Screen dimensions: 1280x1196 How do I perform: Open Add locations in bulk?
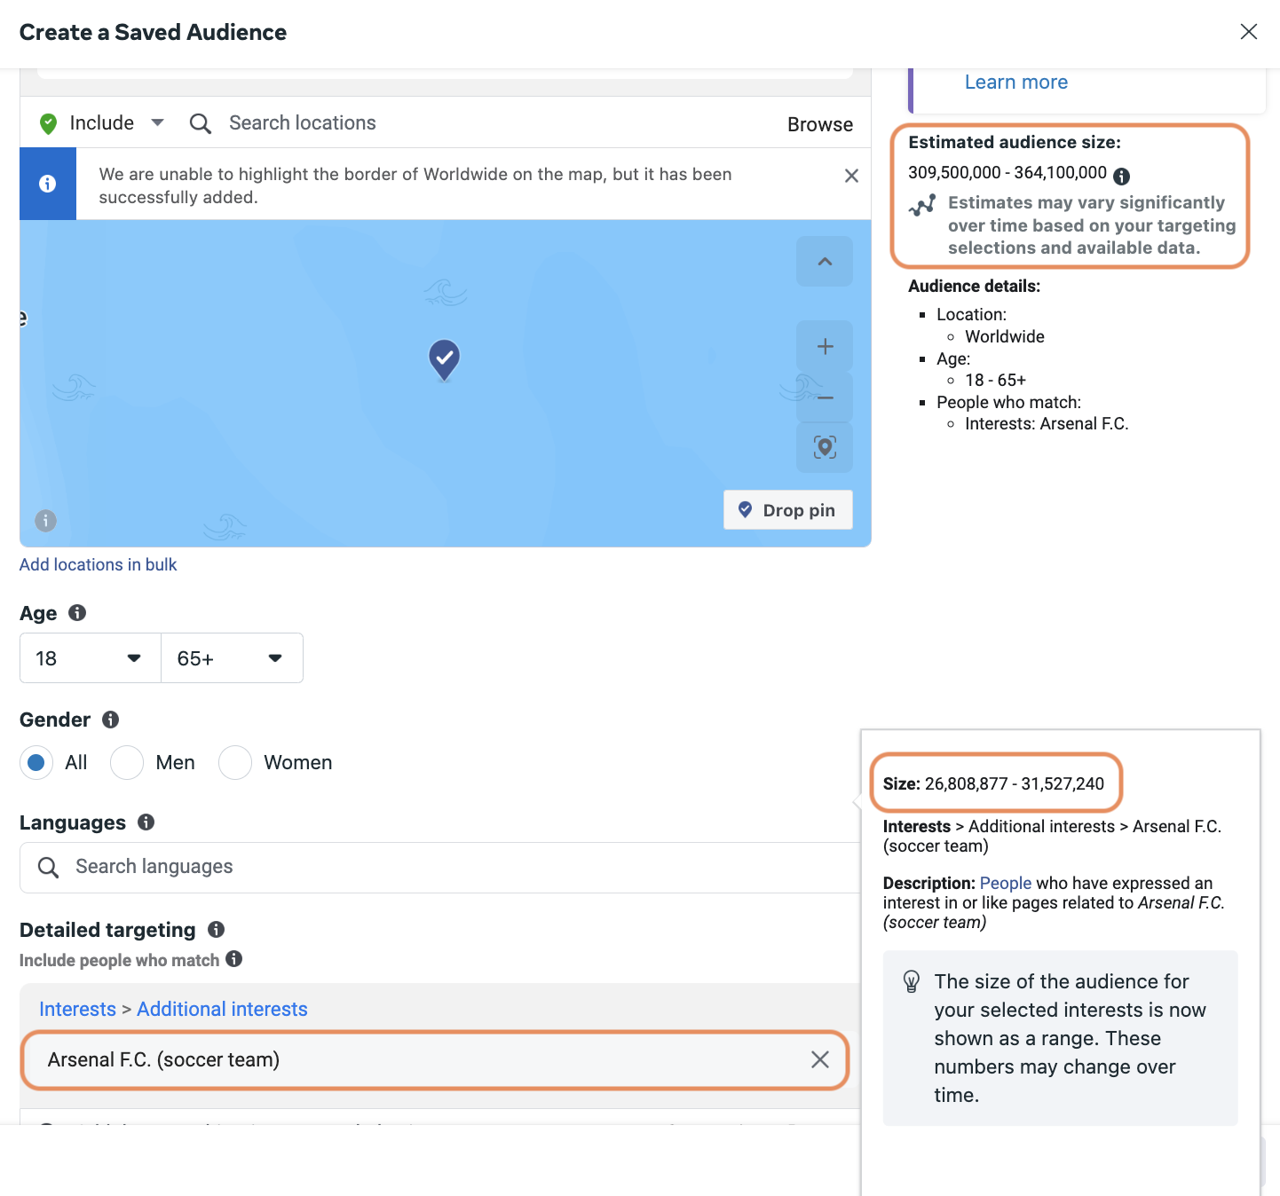click(x=99, y=564)
